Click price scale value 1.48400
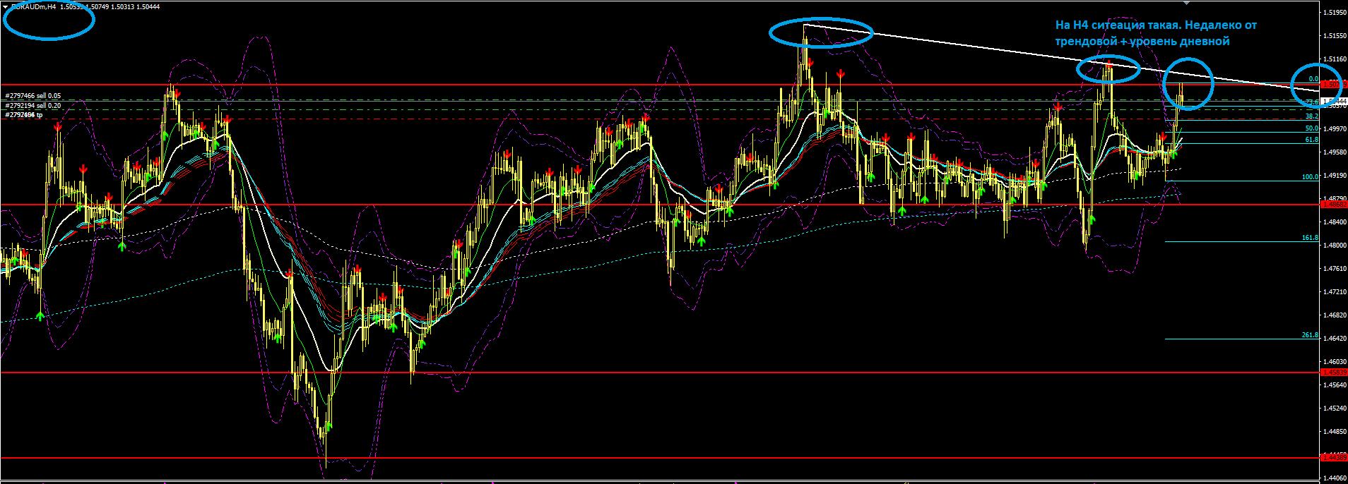 tap(1335, 222)
